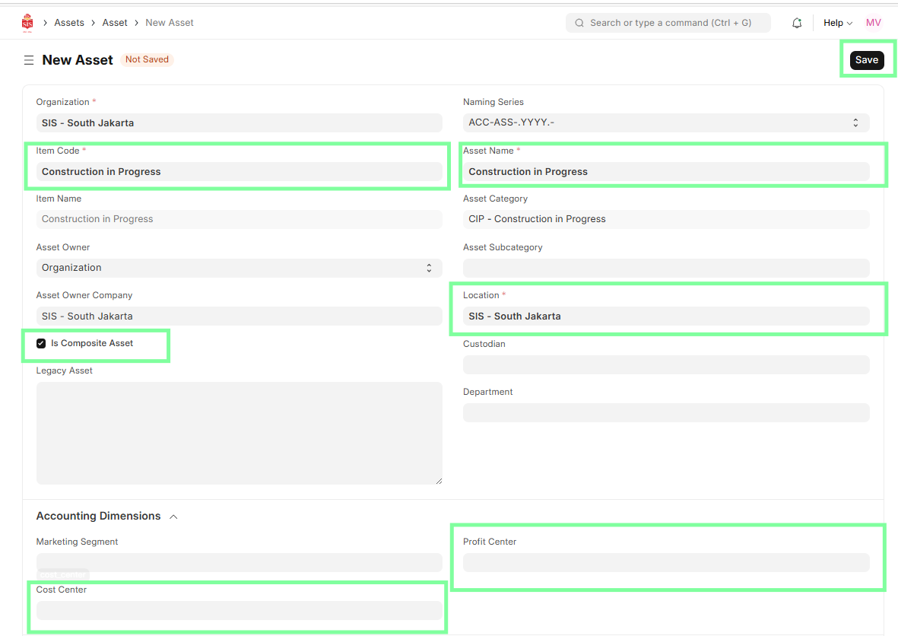Click the Save button

pos(866,60)
